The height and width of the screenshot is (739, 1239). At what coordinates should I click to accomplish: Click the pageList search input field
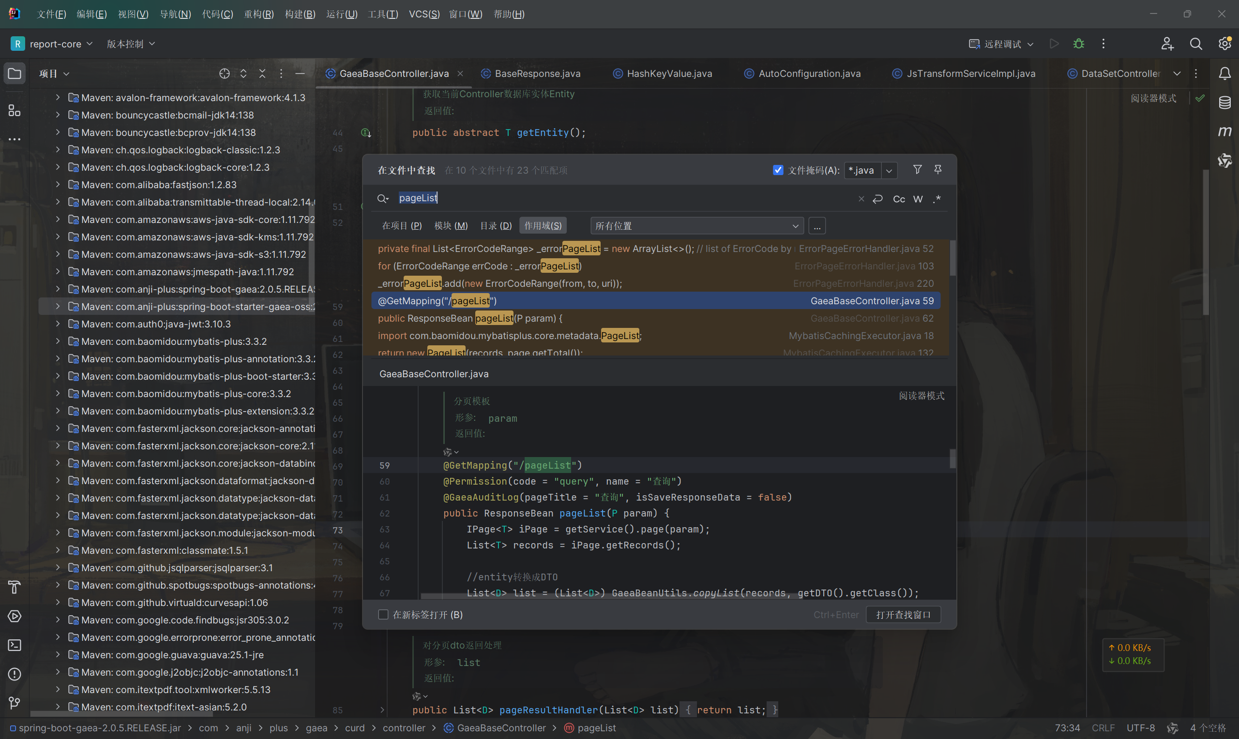625,198
